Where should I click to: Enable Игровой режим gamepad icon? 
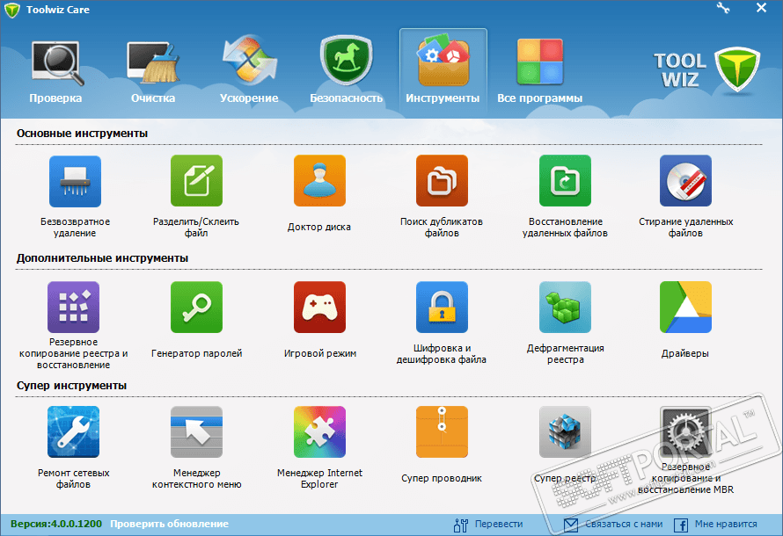click(x=319, y=308)
